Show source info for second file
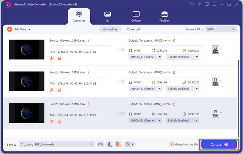The height and width of the screenshot is (154, 243). pos(88,72)
